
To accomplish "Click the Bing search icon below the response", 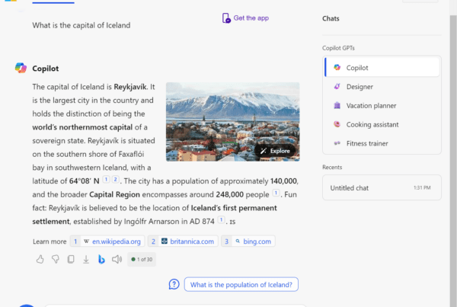I will click(x=101, y=259).
